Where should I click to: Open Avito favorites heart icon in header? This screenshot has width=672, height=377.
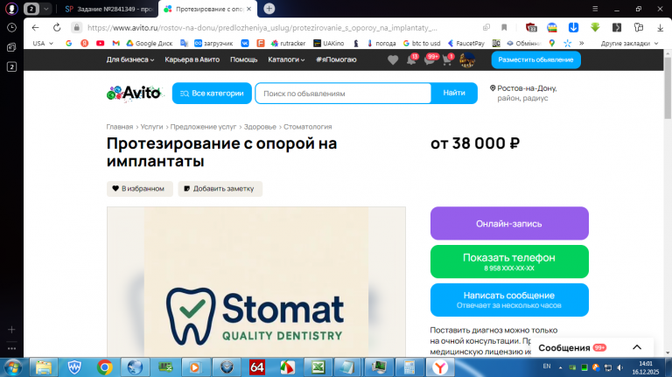393,60
